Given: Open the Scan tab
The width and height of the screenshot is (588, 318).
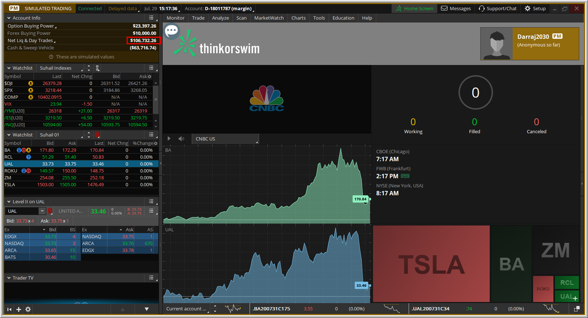Looking at the screenshot, I should [242, 18].
